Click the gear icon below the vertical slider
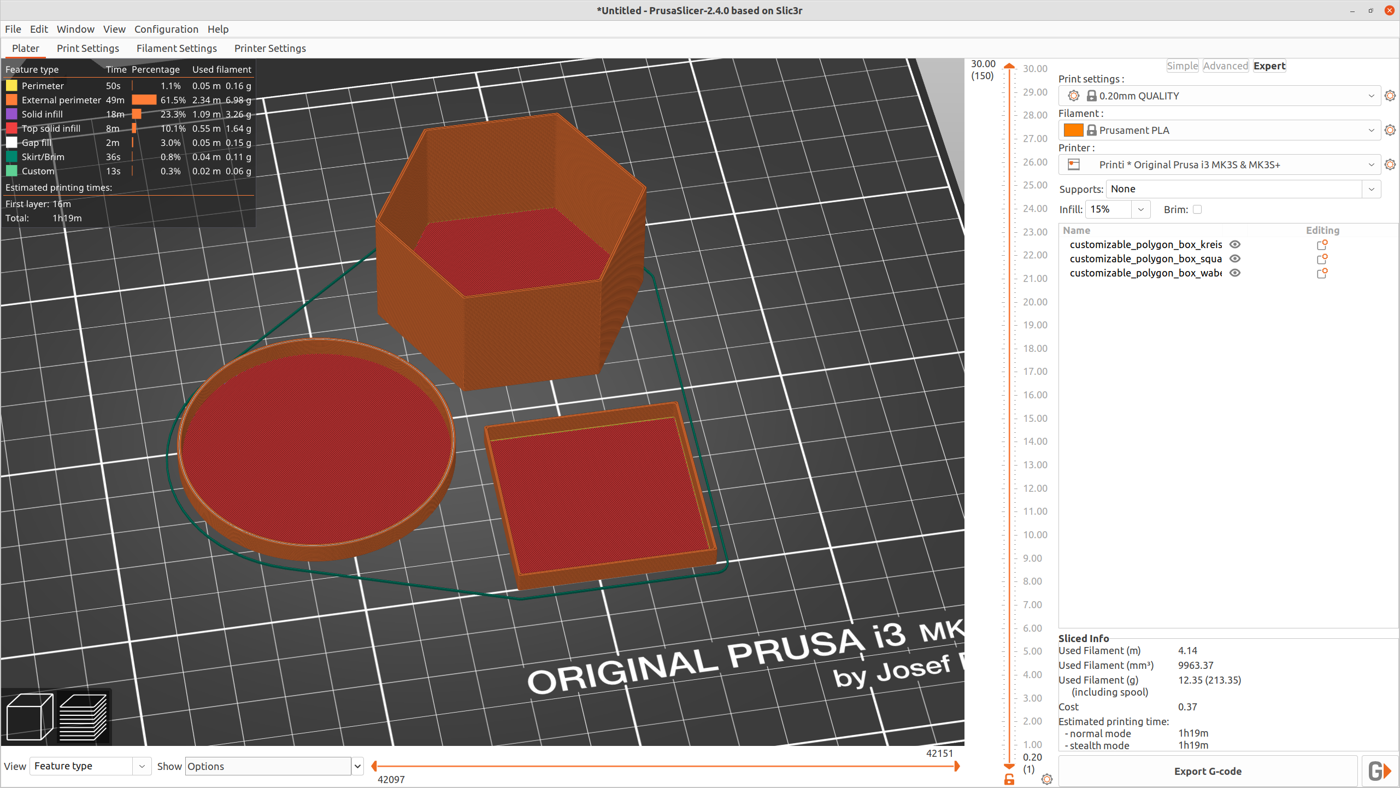The width and height of the screenshot is (1400, 788). [x=1048, y=779]
